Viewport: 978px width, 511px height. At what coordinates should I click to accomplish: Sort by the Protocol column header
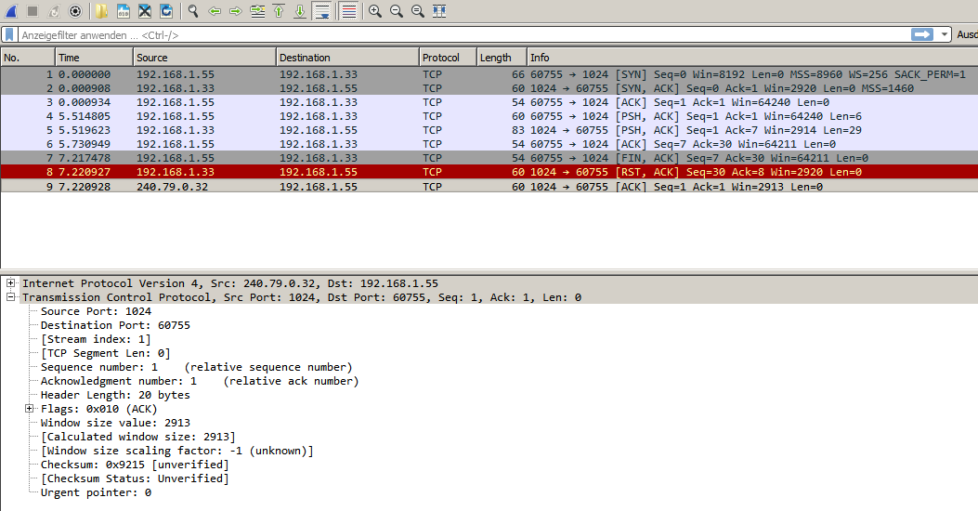pos(448,58)
